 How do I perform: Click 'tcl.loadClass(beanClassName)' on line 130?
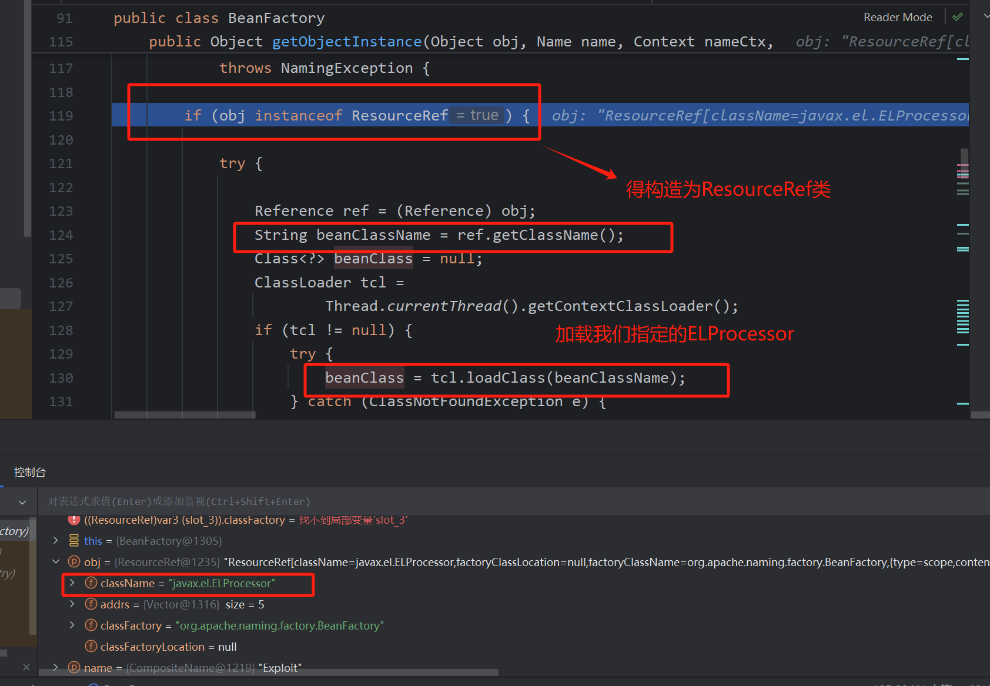[x=554, y=378]
